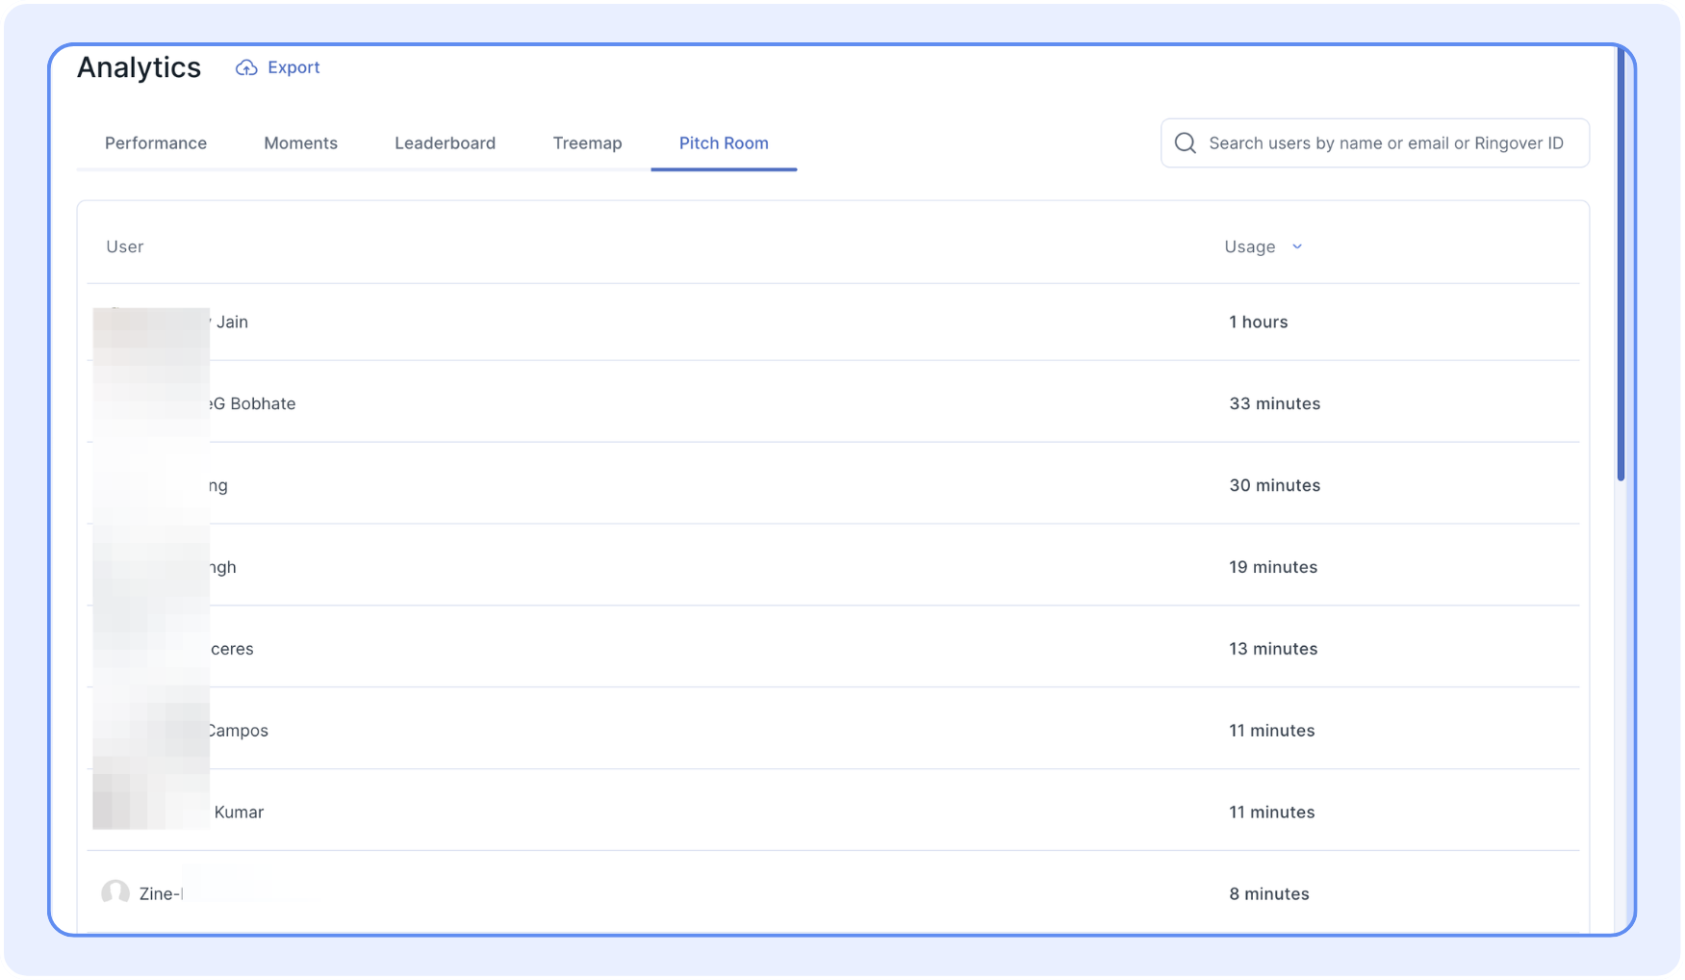Click the Usage column header label
Screen dimensions: 1685x980
pos(1249,247)
